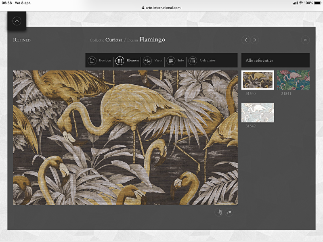
Task: Click the 31541 reference number
Action: pyautogui.click(x=286, y=94)
